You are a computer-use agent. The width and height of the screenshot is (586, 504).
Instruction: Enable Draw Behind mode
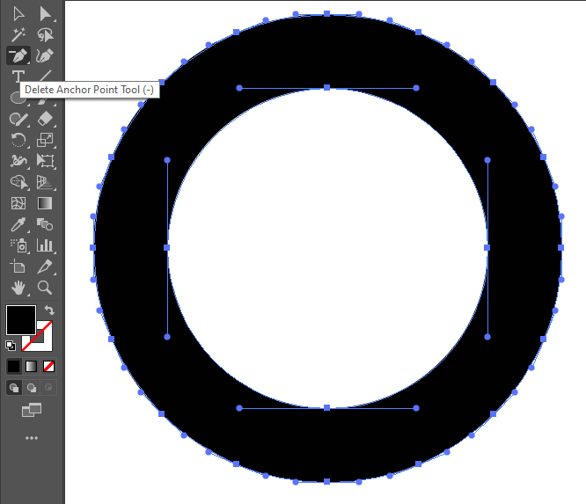(32, 388)
